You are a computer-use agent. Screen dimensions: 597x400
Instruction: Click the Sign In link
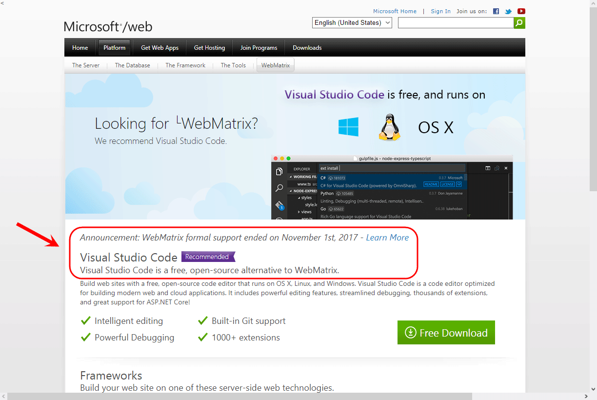tap(440, 11)
